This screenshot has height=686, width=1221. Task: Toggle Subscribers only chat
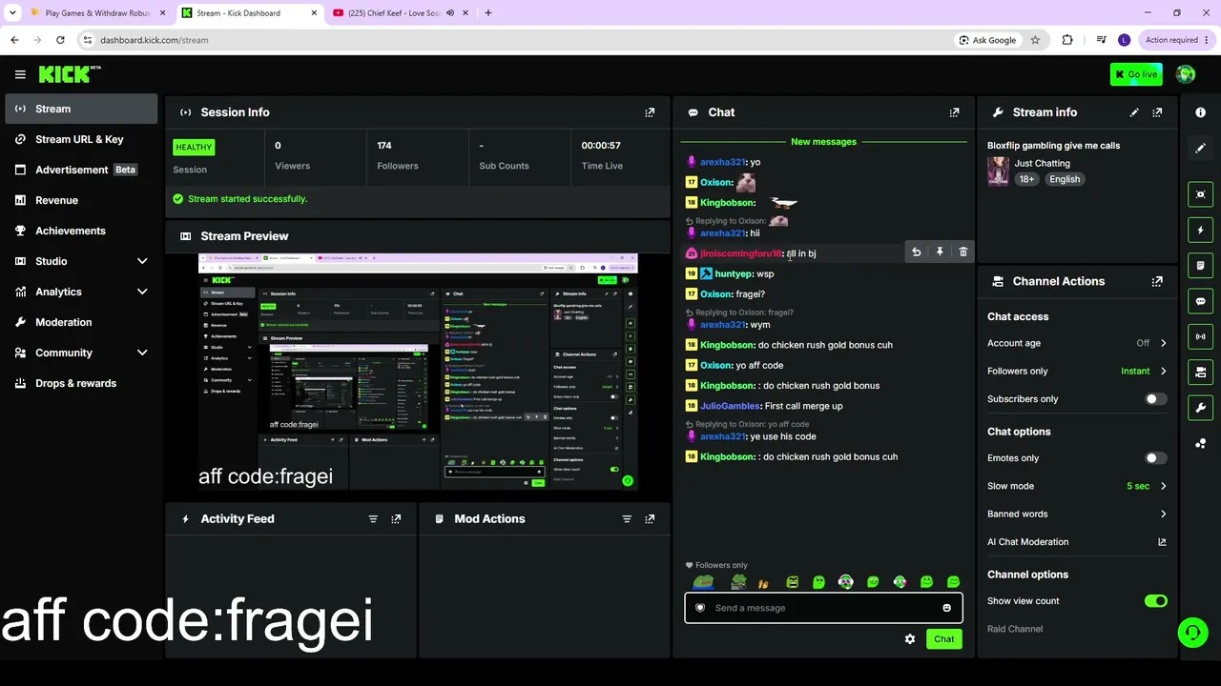pyautogui.click(x=1155, y=399)
